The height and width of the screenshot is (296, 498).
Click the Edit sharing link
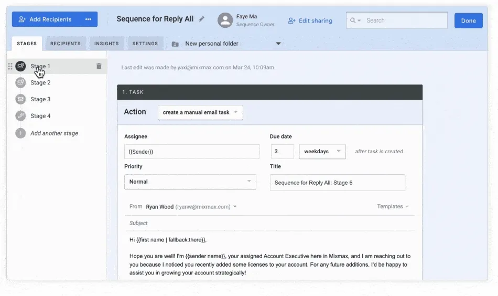point(310,20)
